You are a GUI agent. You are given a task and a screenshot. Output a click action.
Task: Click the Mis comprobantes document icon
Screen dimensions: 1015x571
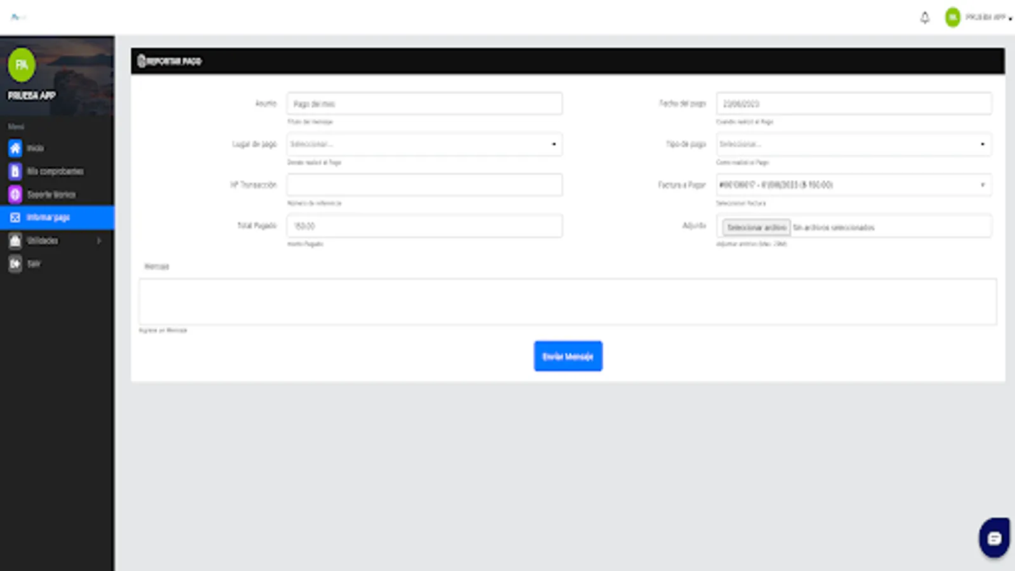[15, 171]
